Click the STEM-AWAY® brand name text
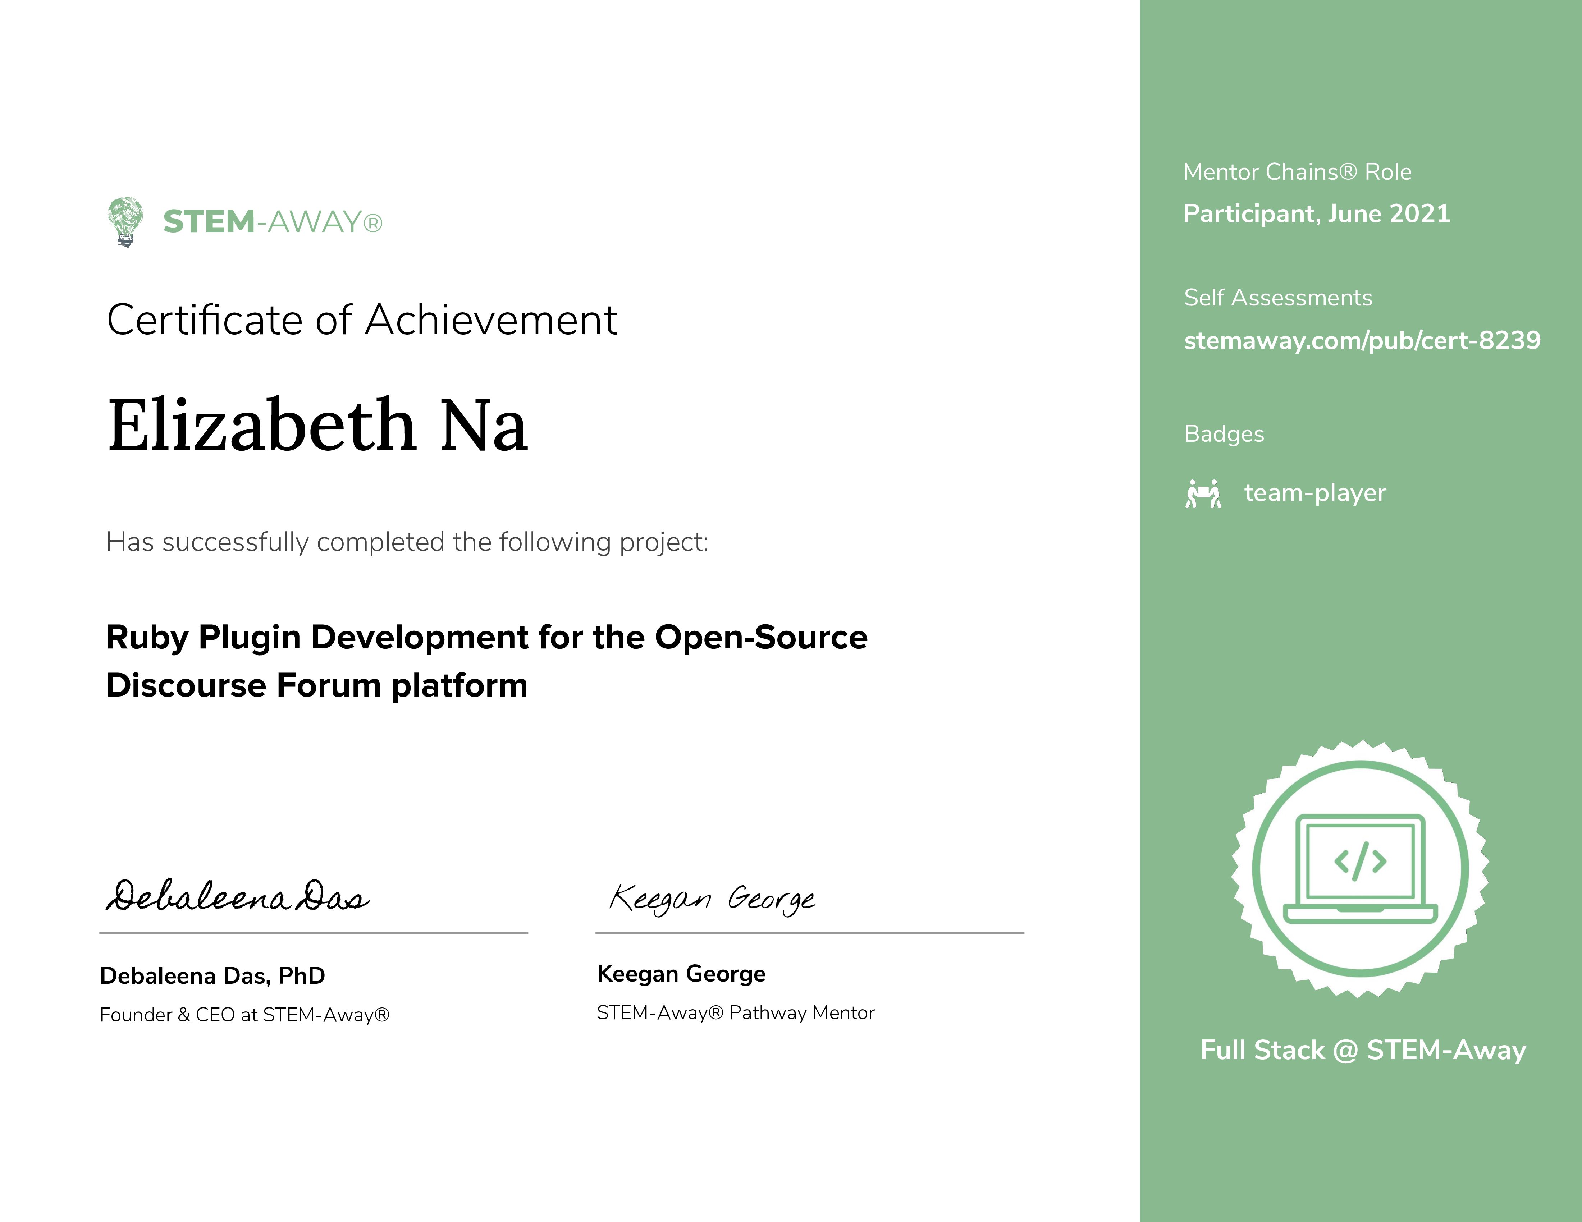1582x1222 pixels. tap(273, 221)
